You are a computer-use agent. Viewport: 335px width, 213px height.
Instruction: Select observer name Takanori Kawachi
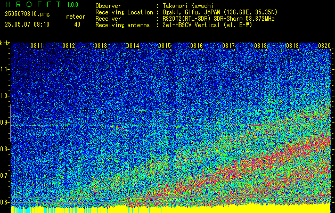tap(188, 6)
